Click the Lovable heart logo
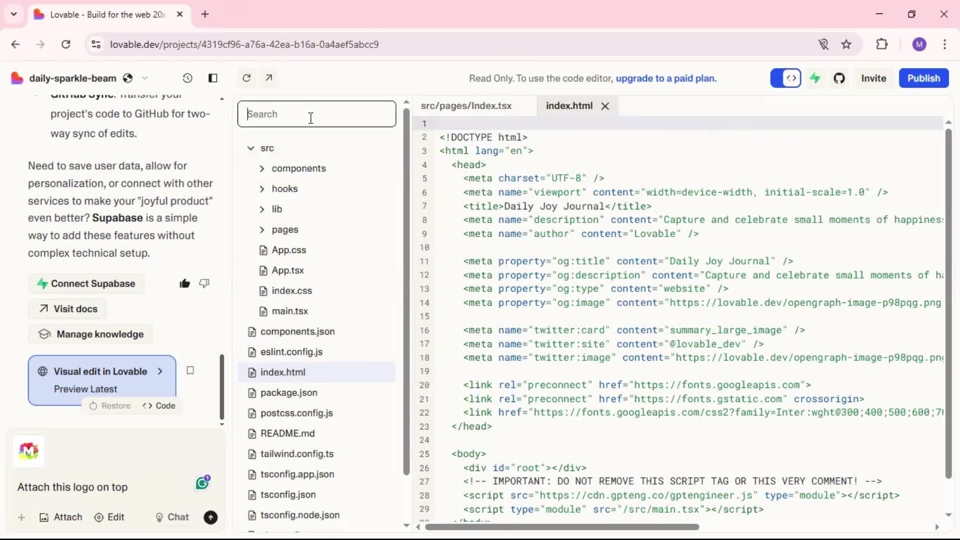Image resolution: width=960 pixels, height=540 pixels. 16,78
